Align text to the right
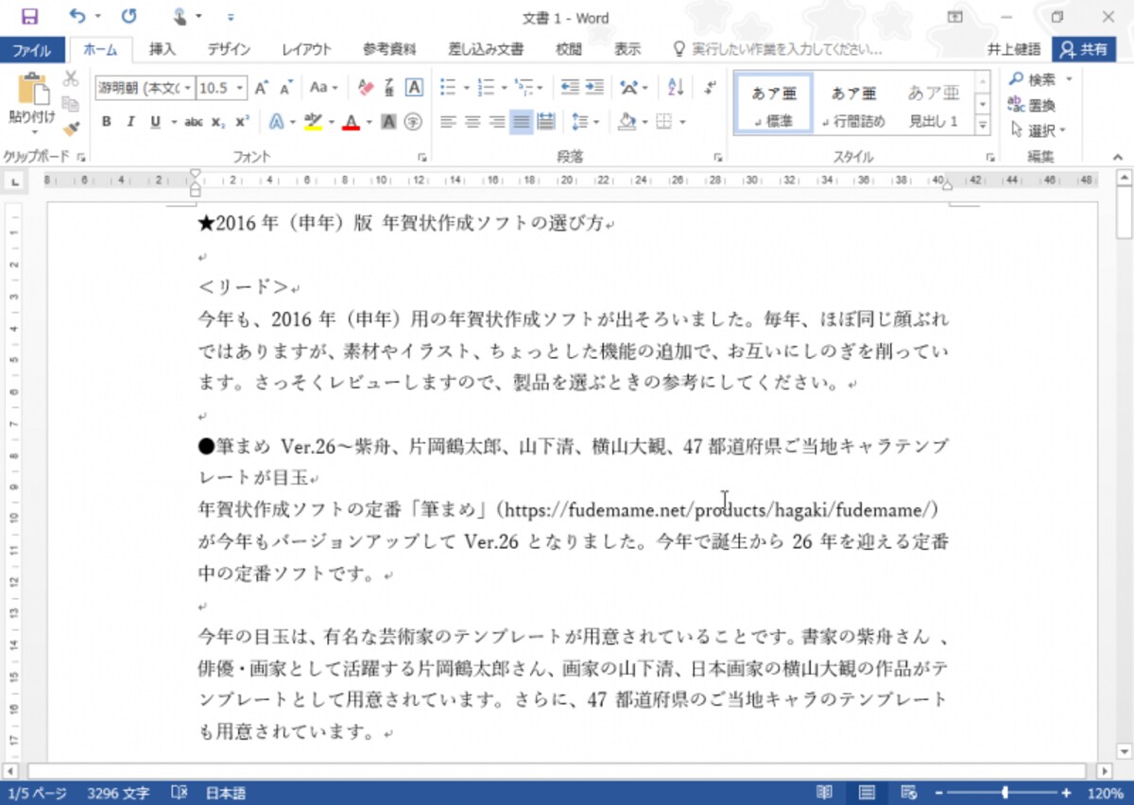The height and width of the screenshot is (805, 1134). click(497, 122)
